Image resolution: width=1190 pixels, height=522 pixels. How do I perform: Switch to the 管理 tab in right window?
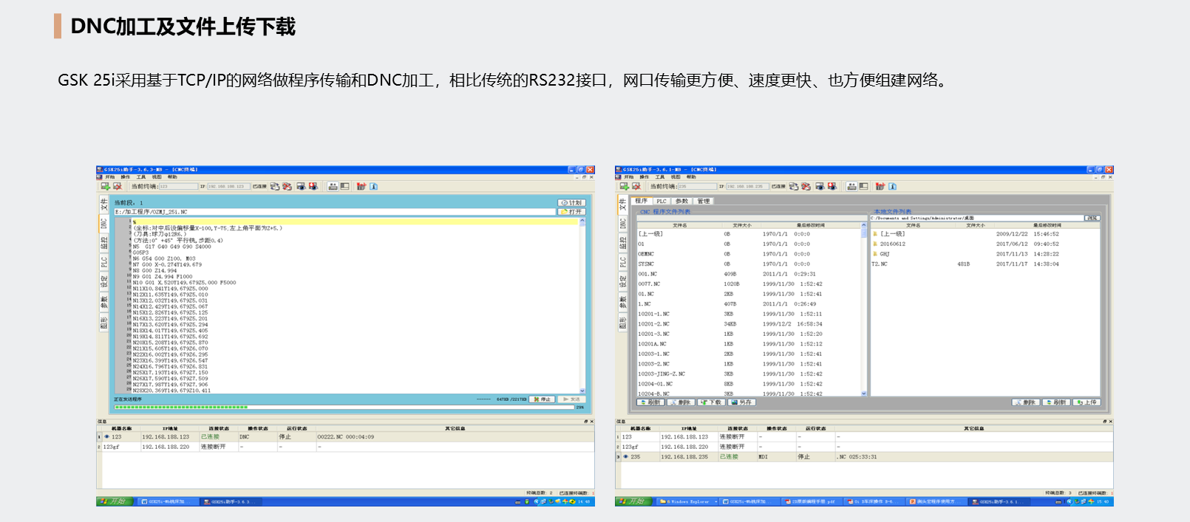704,201
